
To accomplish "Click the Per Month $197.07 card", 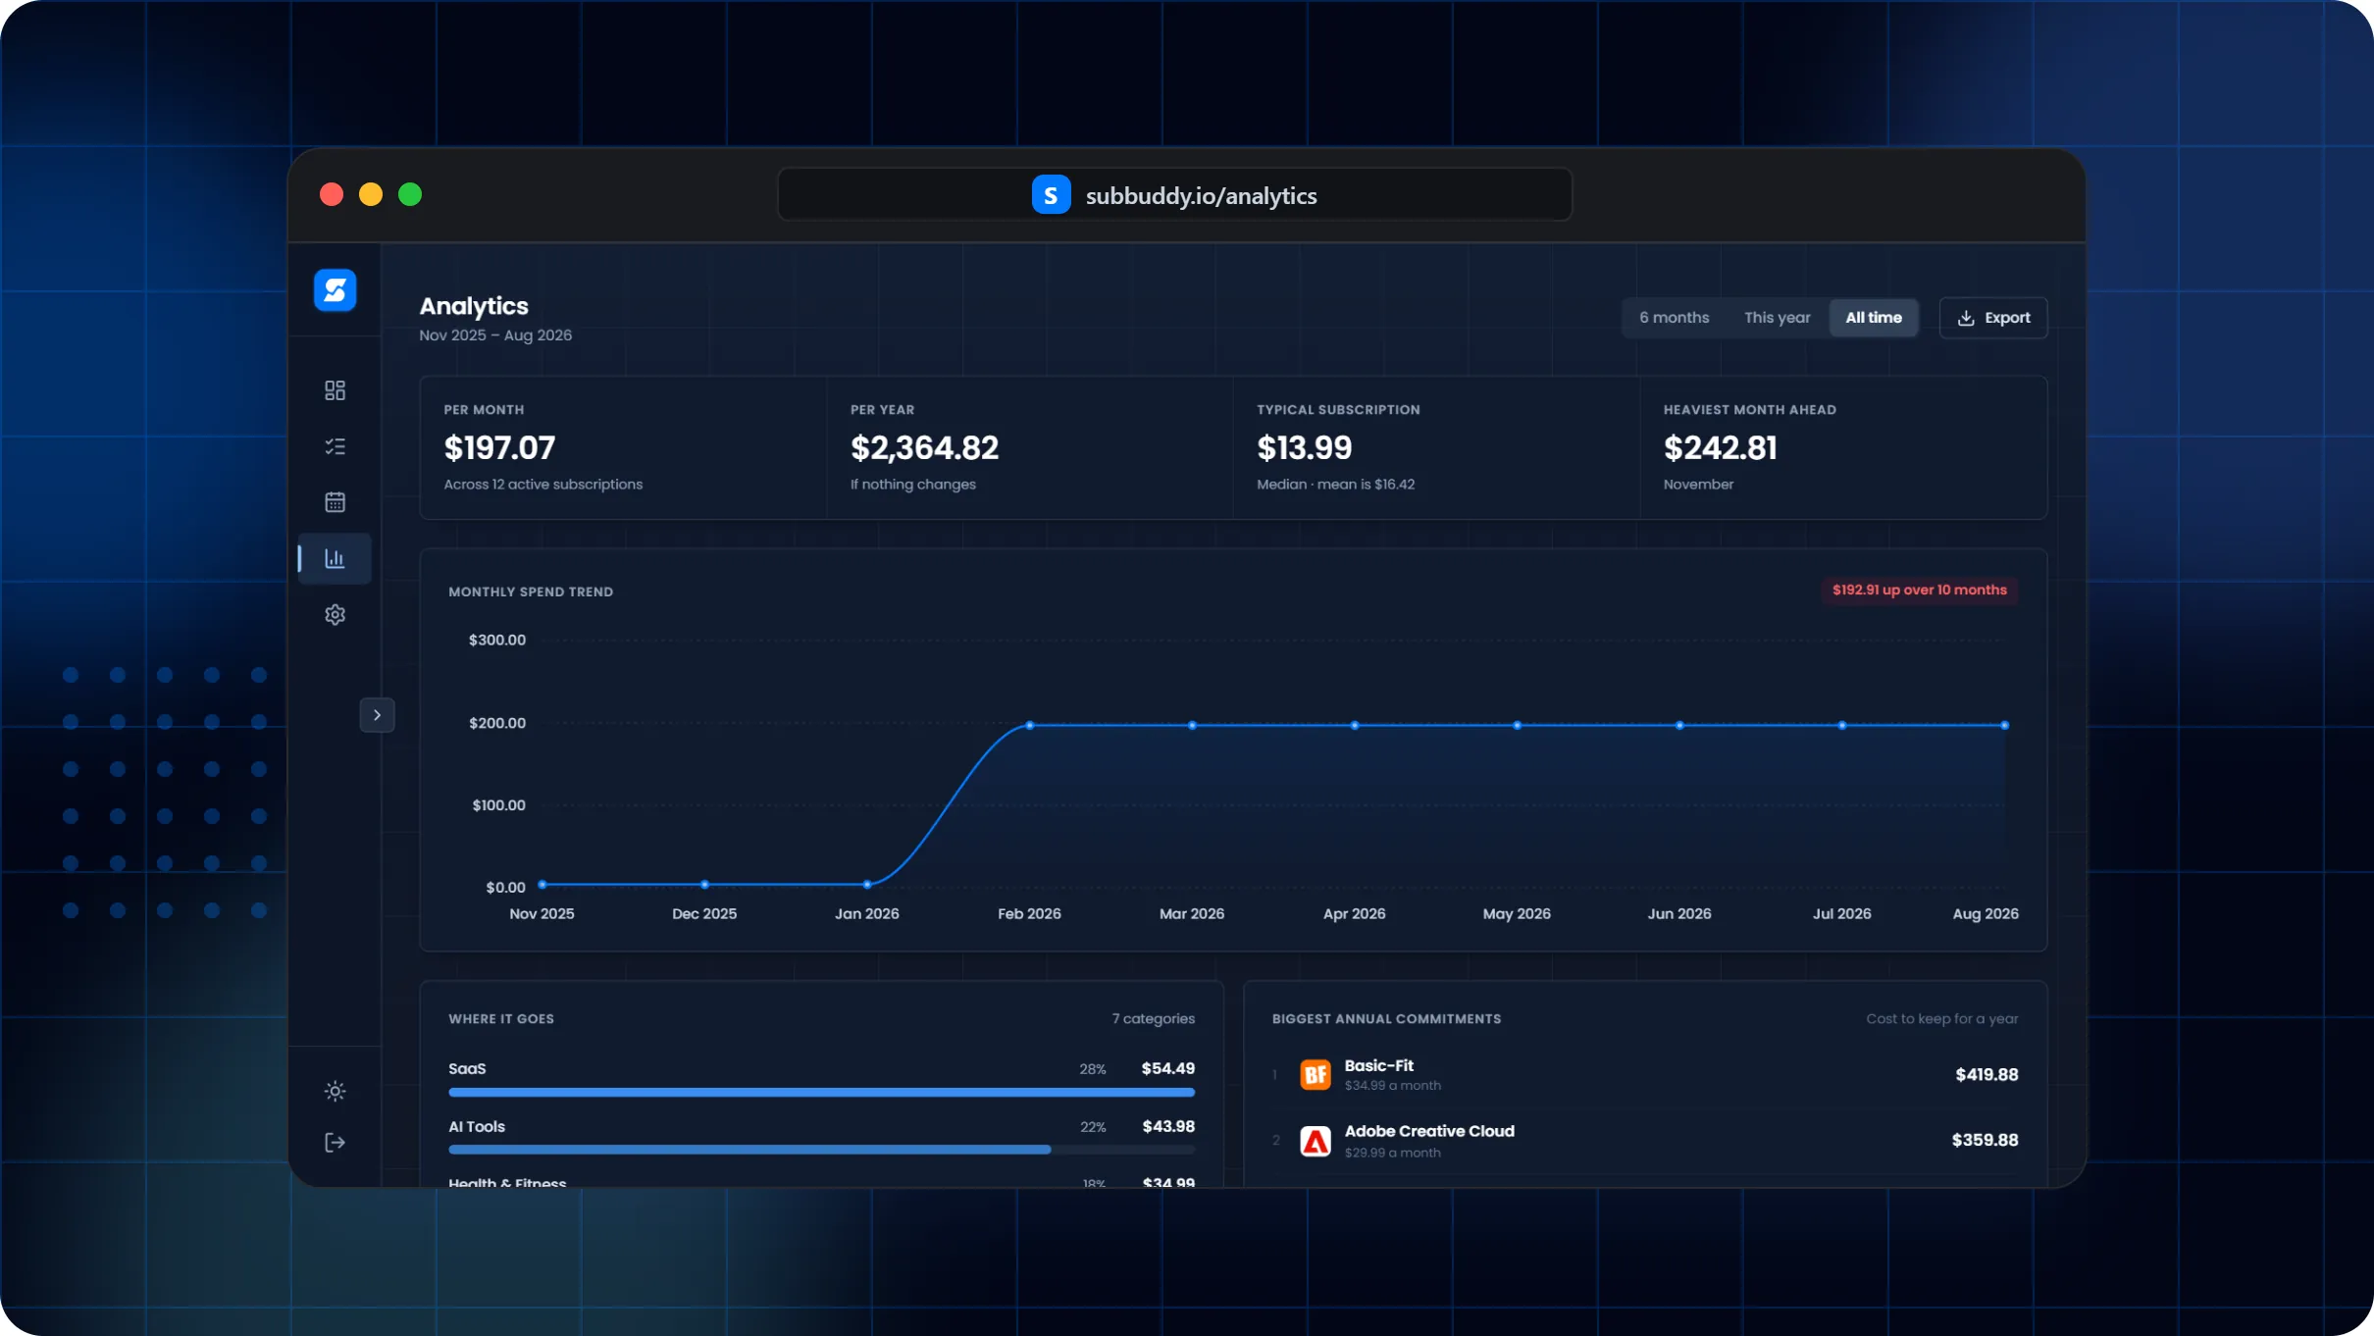I will pyautogui.click(x=623, y=447).
